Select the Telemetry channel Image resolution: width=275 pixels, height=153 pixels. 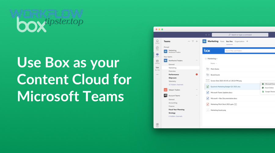click(172, 82)
